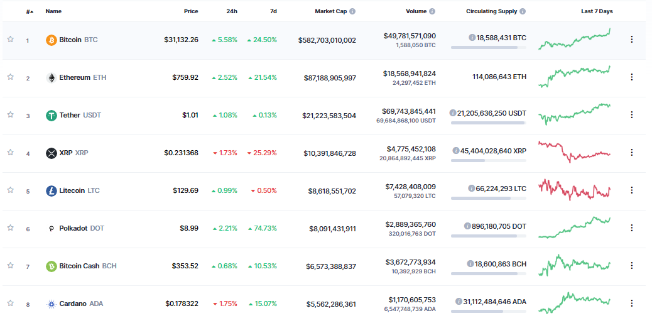Add Polkadot to watchlist via star
The height and width of the screenshot is (323, 652).
click(x=11, y=227)
